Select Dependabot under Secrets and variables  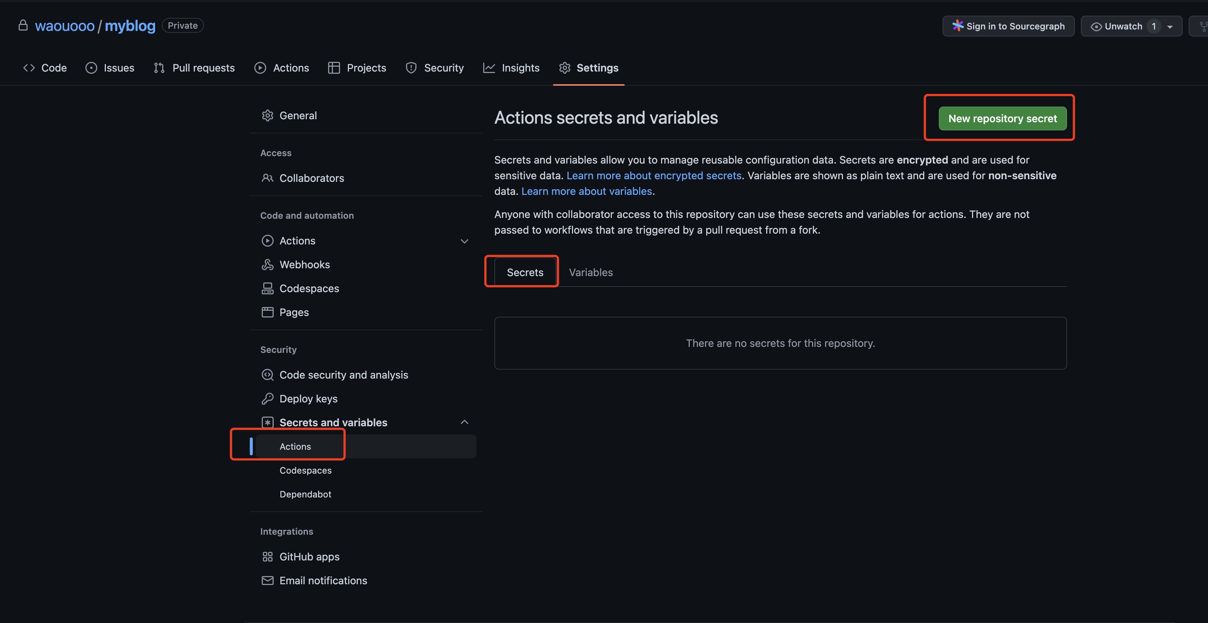point(305,494)
